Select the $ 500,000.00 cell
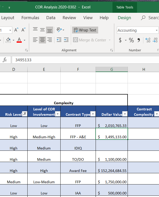The image size is (159, 197). [x=112, y=190]
